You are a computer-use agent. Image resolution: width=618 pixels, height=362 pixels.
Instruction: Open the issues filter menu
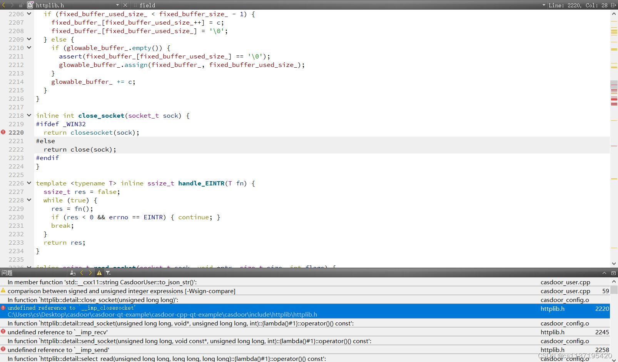pos(108,273)
